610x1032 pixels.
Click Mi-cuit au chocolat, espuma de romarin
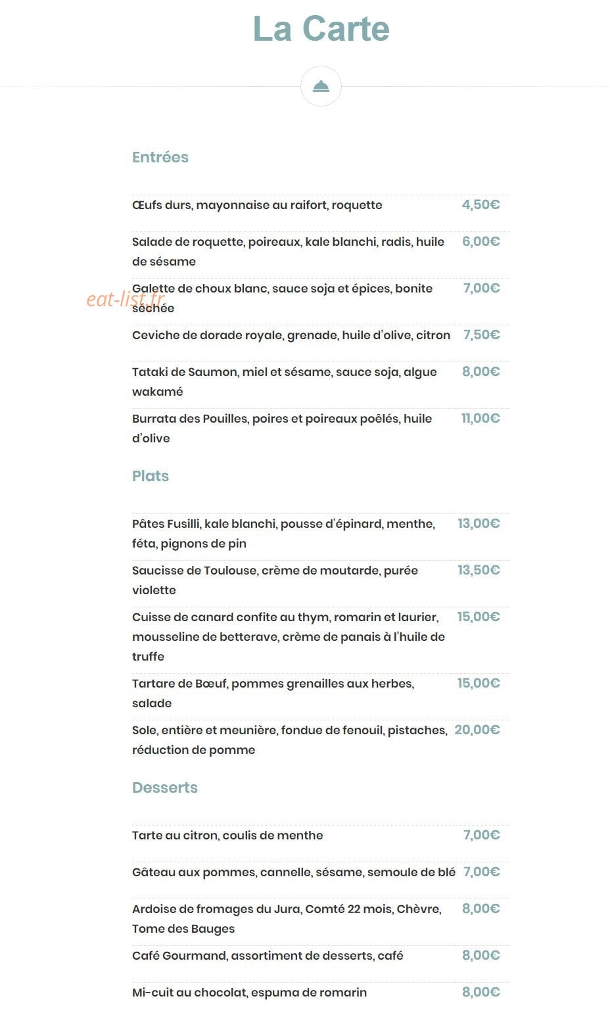click(x=250, y=993)
